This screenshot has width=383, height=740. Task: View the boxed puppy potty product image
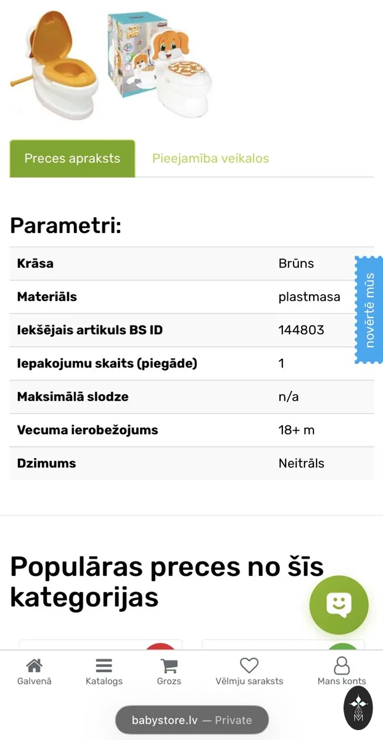[159, 65]
